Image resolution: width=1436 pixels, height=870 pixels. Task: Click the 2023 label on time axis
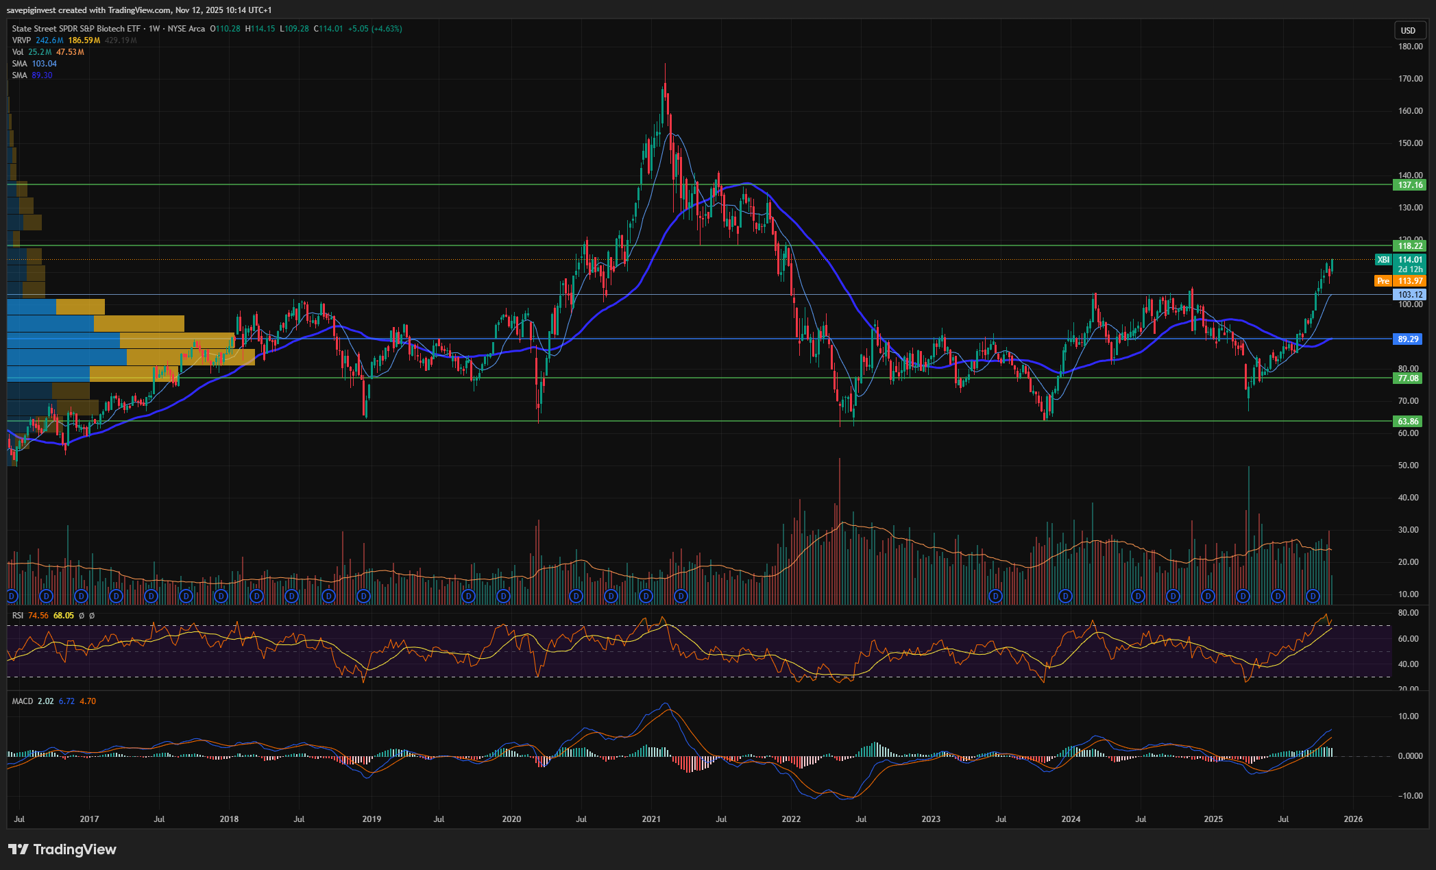(x=931, y=819)
